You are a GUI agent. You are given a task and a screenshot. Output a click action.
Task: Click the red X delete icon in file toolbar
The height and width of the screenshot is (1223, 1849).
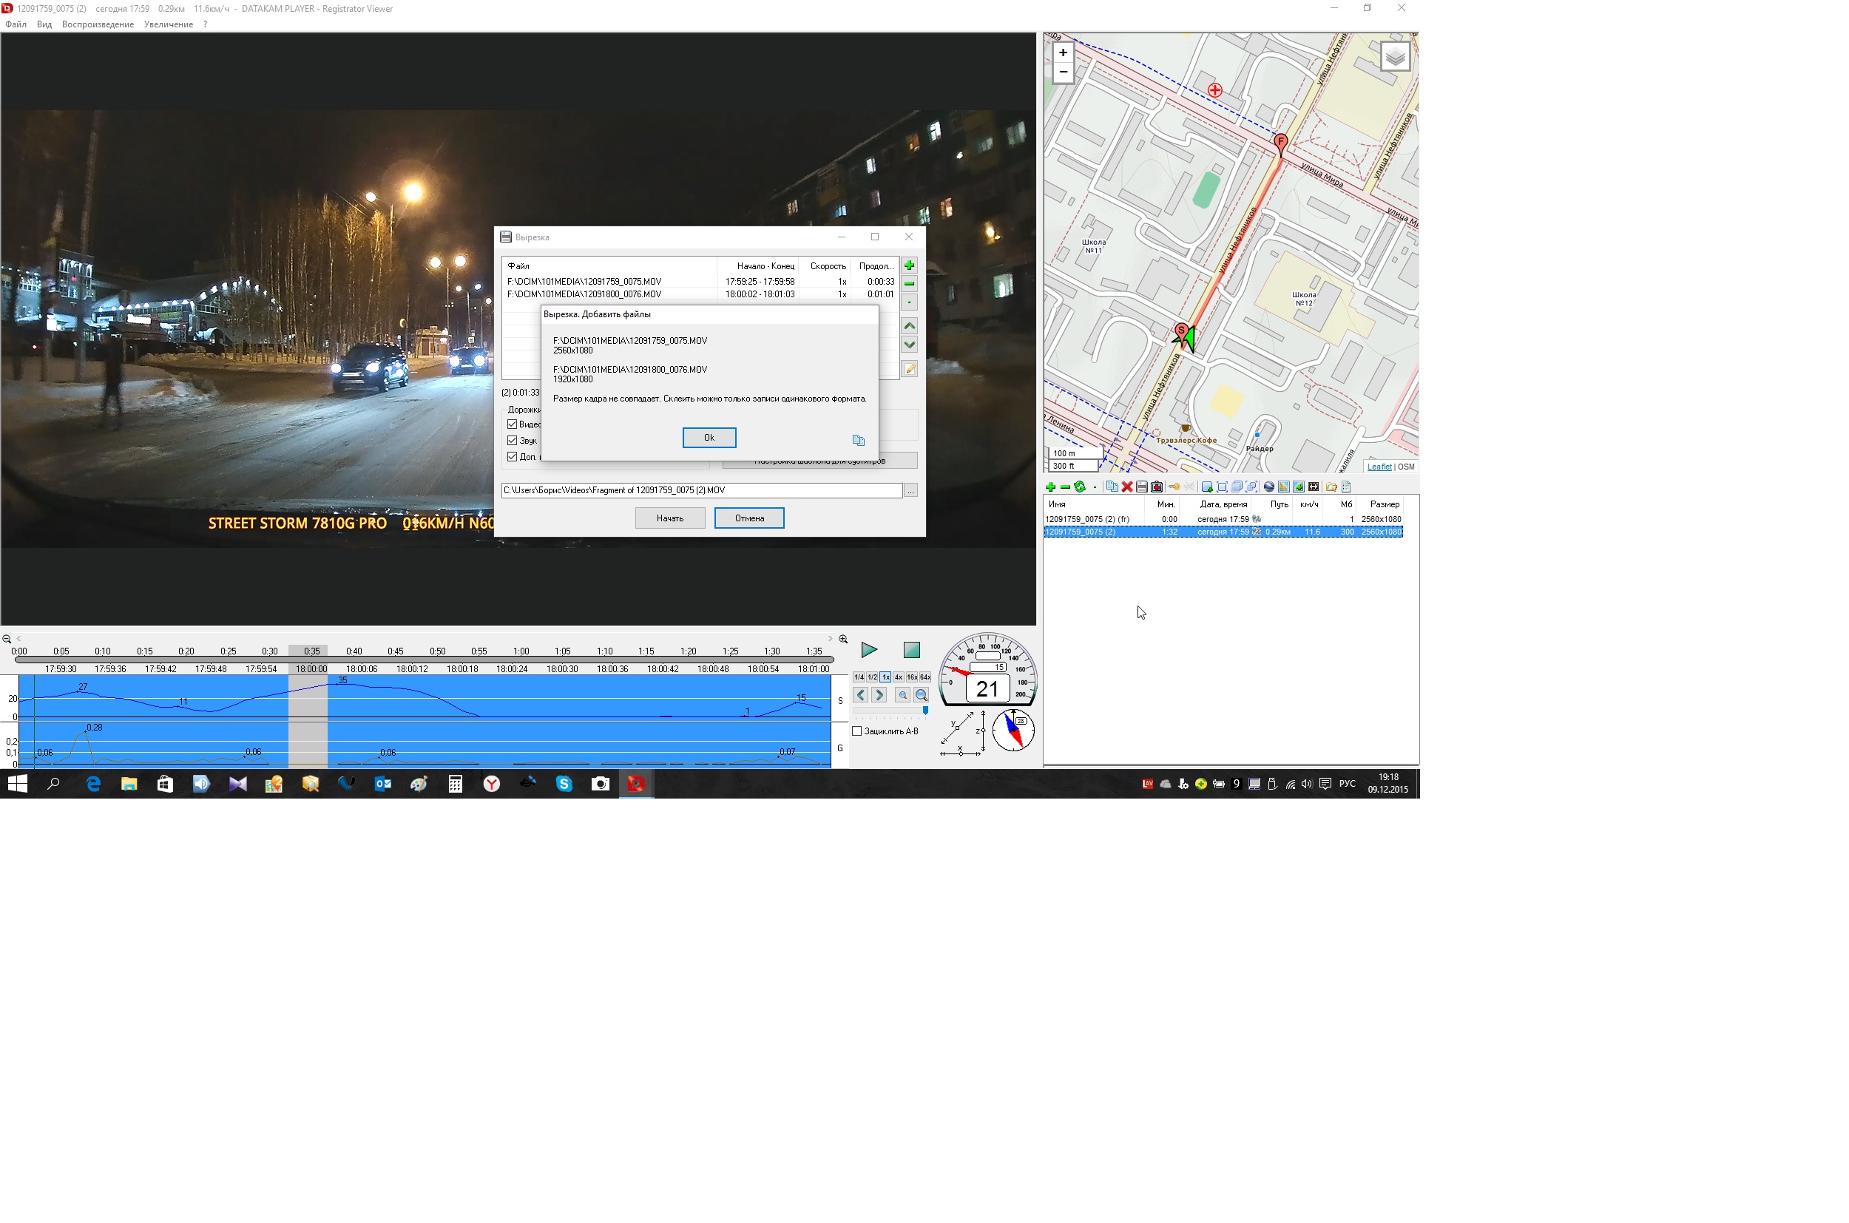pos(1126,487)
